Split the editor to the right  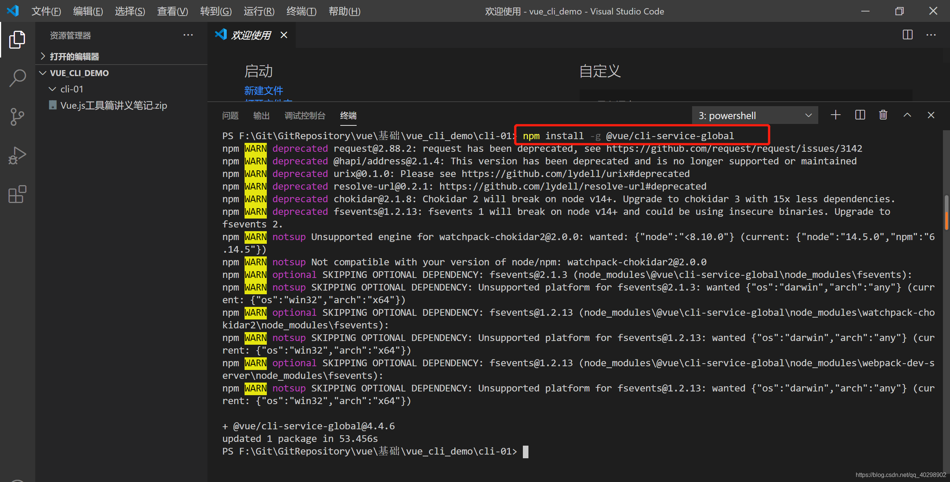[907, 35]
